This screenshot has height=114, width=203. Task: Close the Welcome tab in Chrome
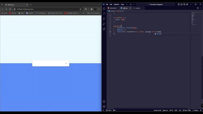coord(27,5)
